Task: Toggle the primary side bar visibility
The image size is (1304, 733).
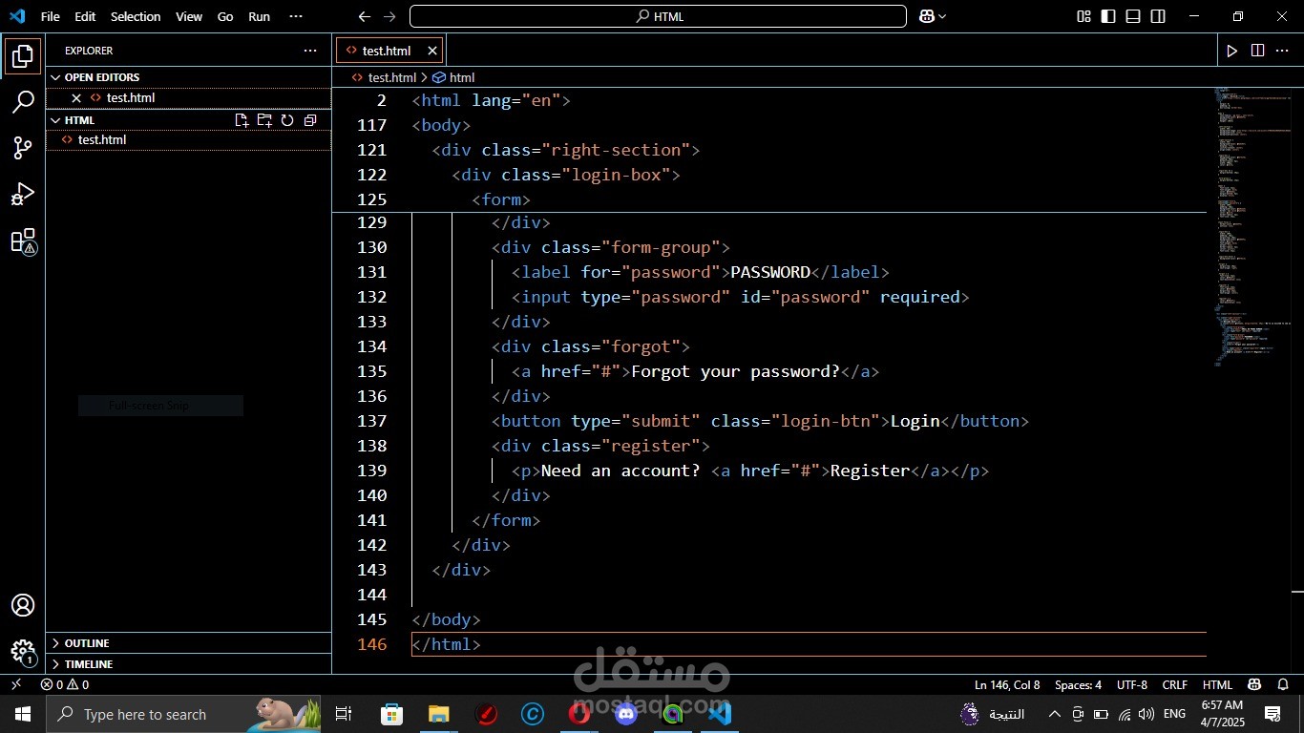Action: pos(1108,16)
